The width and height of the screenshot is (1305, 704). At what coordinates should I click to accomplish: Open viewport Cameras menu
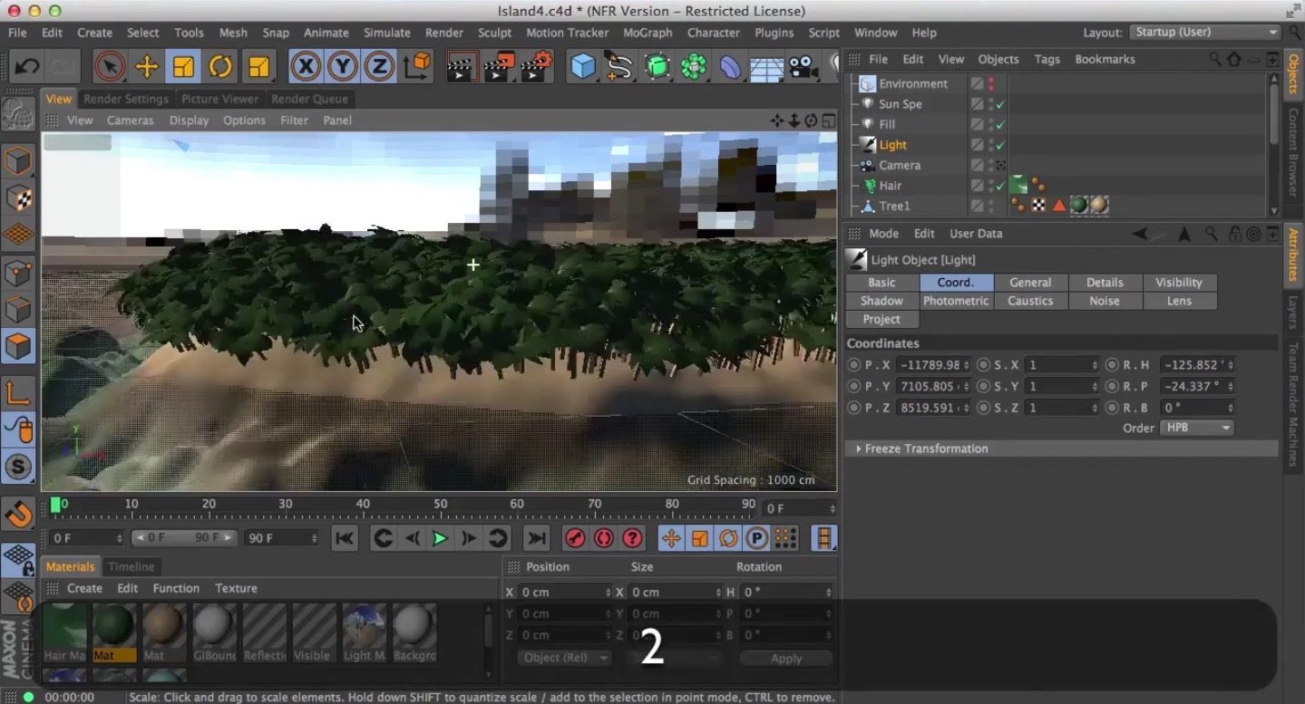[x=131, y=120]
